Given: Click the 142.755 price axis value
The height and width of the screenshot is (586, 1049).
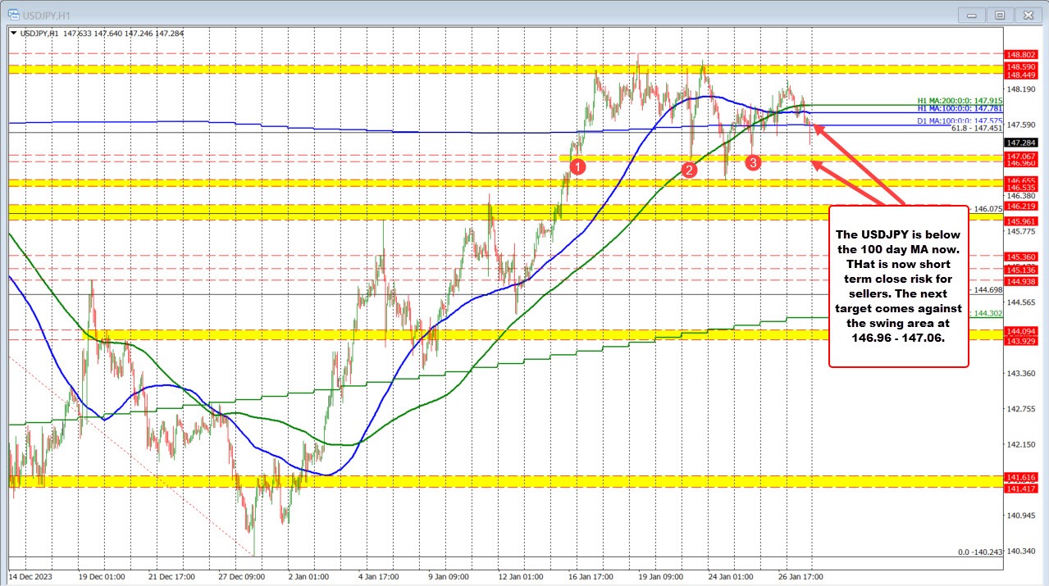Looking at the screenshot, I should point(1020,409).
